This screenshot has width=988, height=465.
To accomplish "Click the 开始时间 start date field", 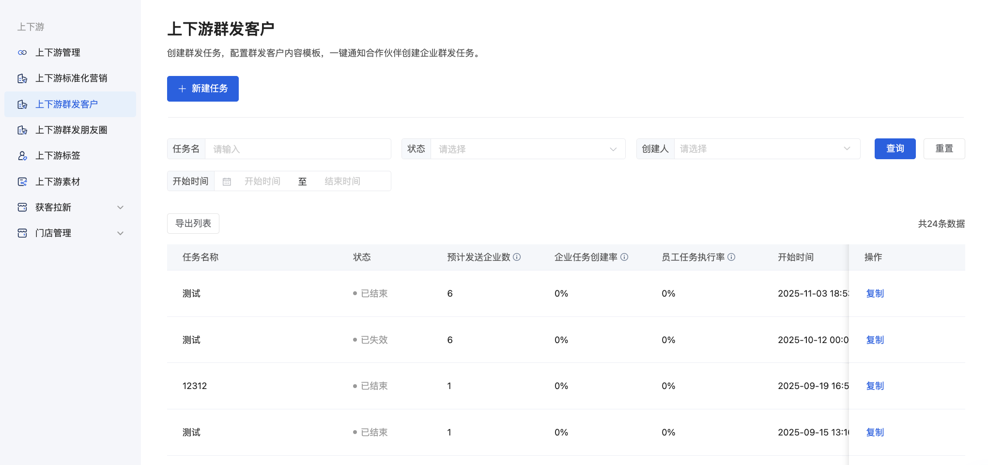I will pos(262,181).
